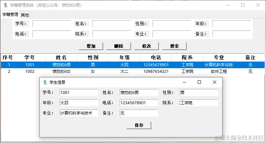Focus the 性别 search field in main window
This screenshot has width=266, height=143.
point(172,24)
